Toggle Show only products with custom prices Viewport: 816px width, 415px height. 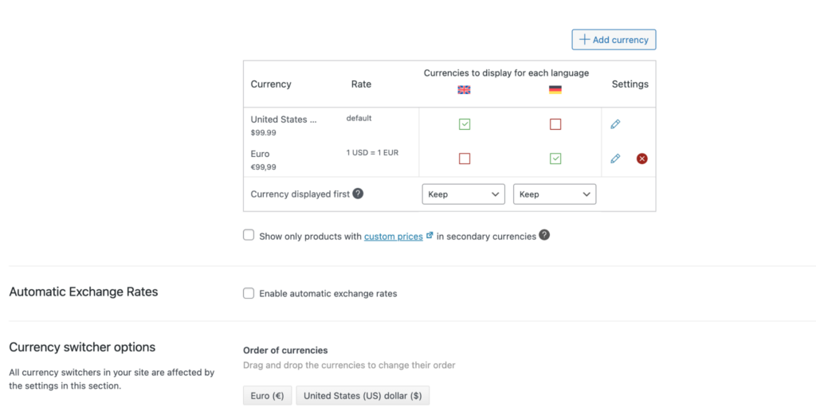pos(249,236)
